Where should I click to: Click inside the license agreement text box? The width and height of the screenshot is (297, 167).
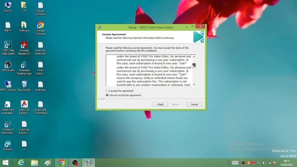149,71
